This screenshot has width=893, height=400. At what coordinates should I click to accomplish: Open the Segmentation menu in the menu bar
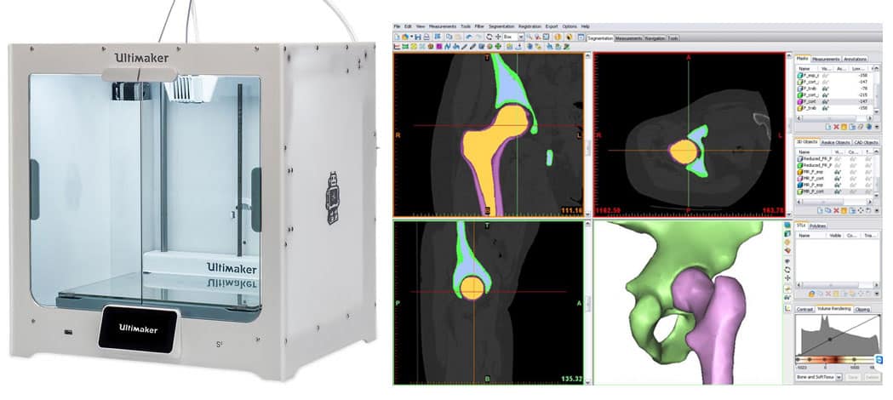point(501,26)
